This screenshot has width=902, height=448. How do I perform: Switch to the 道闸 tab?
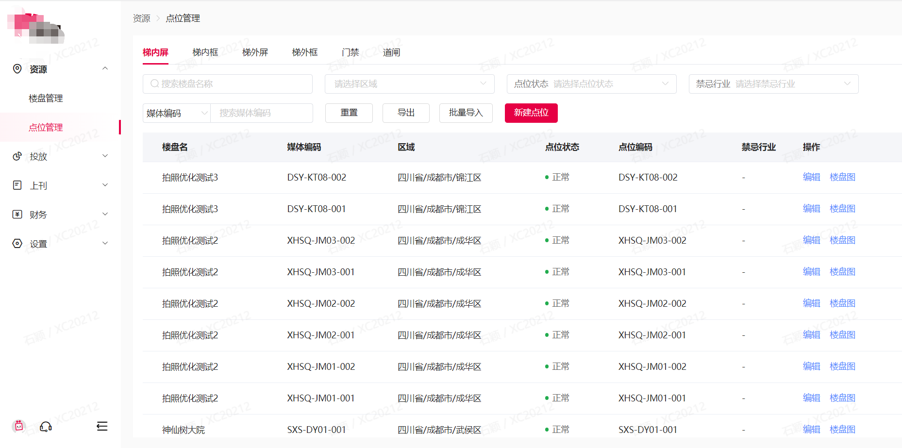(x=392, y=52)
